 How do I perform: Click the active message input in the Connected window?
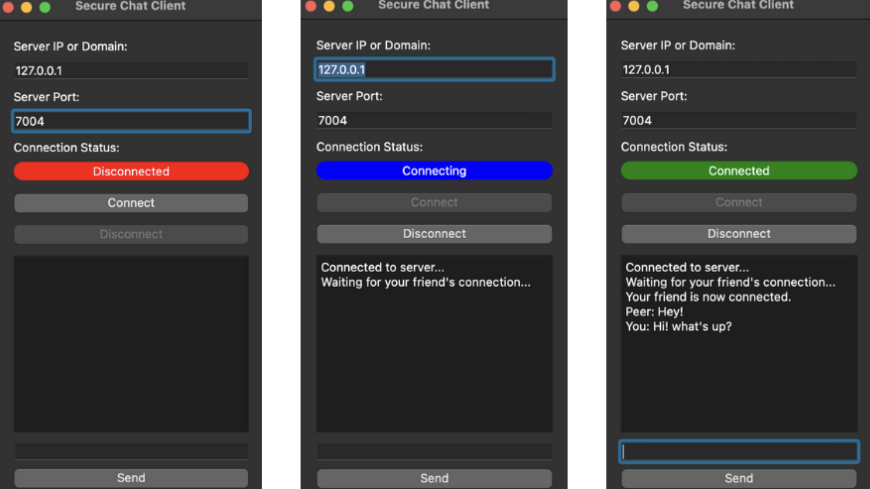tap(739, 451)
